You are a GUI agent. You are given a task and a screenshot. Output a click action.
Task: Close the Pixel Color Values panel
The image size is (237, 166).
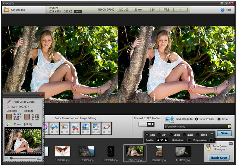[41, 95]
